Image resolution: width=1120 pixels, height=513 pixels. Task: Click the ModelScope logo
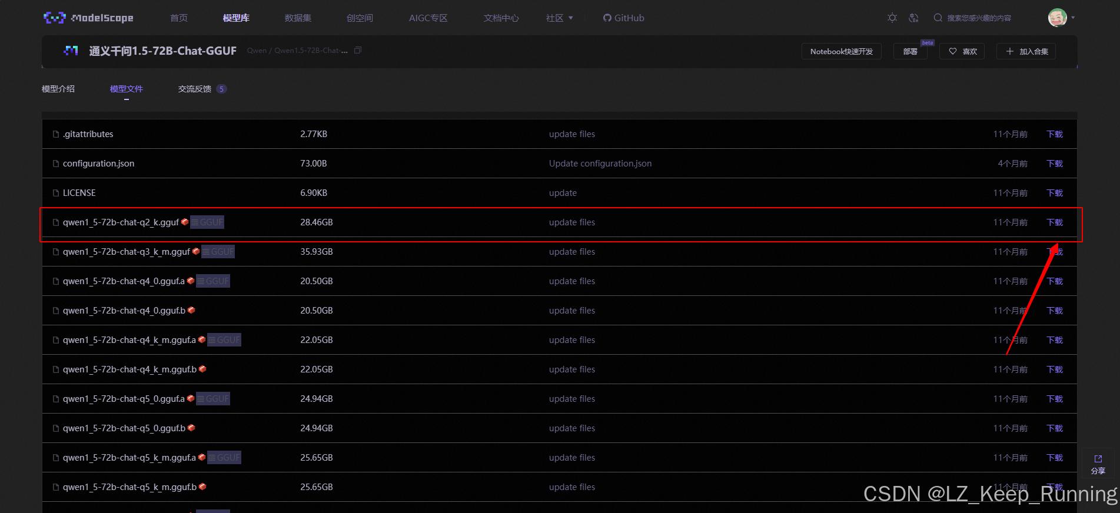89,18
